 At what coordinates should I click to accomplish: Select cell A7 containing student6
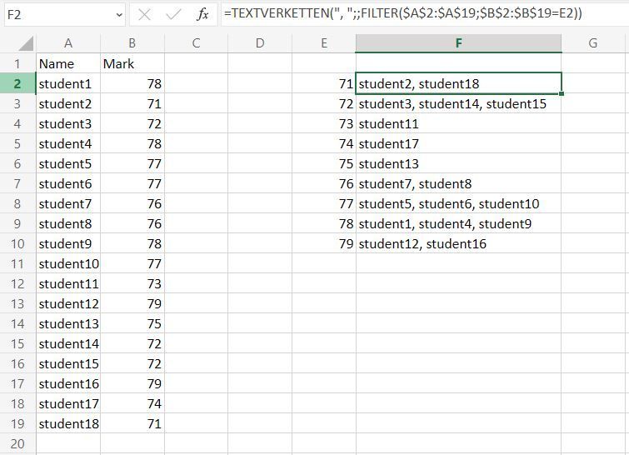[x=68, y=183]
